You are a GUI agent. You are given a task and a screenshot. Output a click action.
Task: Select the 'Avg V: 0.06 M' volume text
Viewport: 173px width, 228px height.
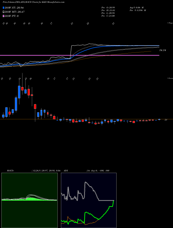(x=136, y=7)
